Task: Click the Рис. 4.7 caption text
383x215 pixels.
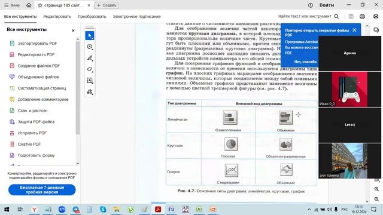Action: 241,191
